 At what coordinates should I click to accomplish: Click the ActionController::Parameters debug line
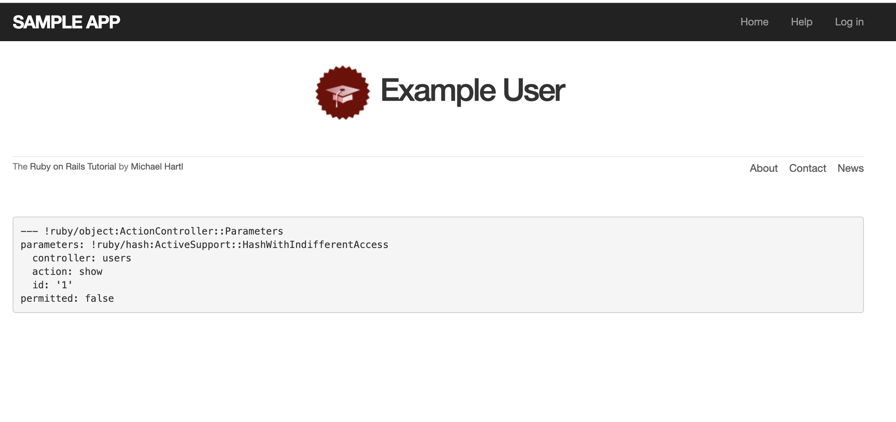point(152,231)
